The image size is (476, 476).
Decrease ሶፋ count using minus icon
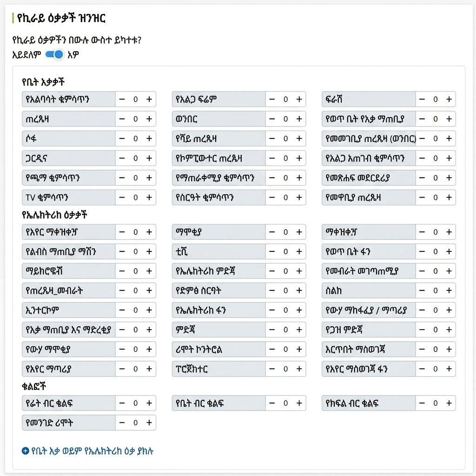coord(122,139)
